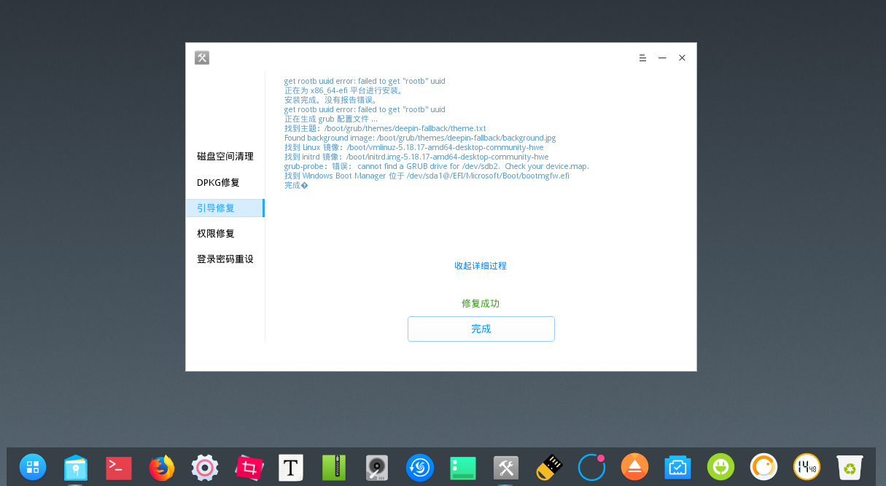886x486 pixels.
Task: Open the text editor with the T icon
Action: coord(290,467)
